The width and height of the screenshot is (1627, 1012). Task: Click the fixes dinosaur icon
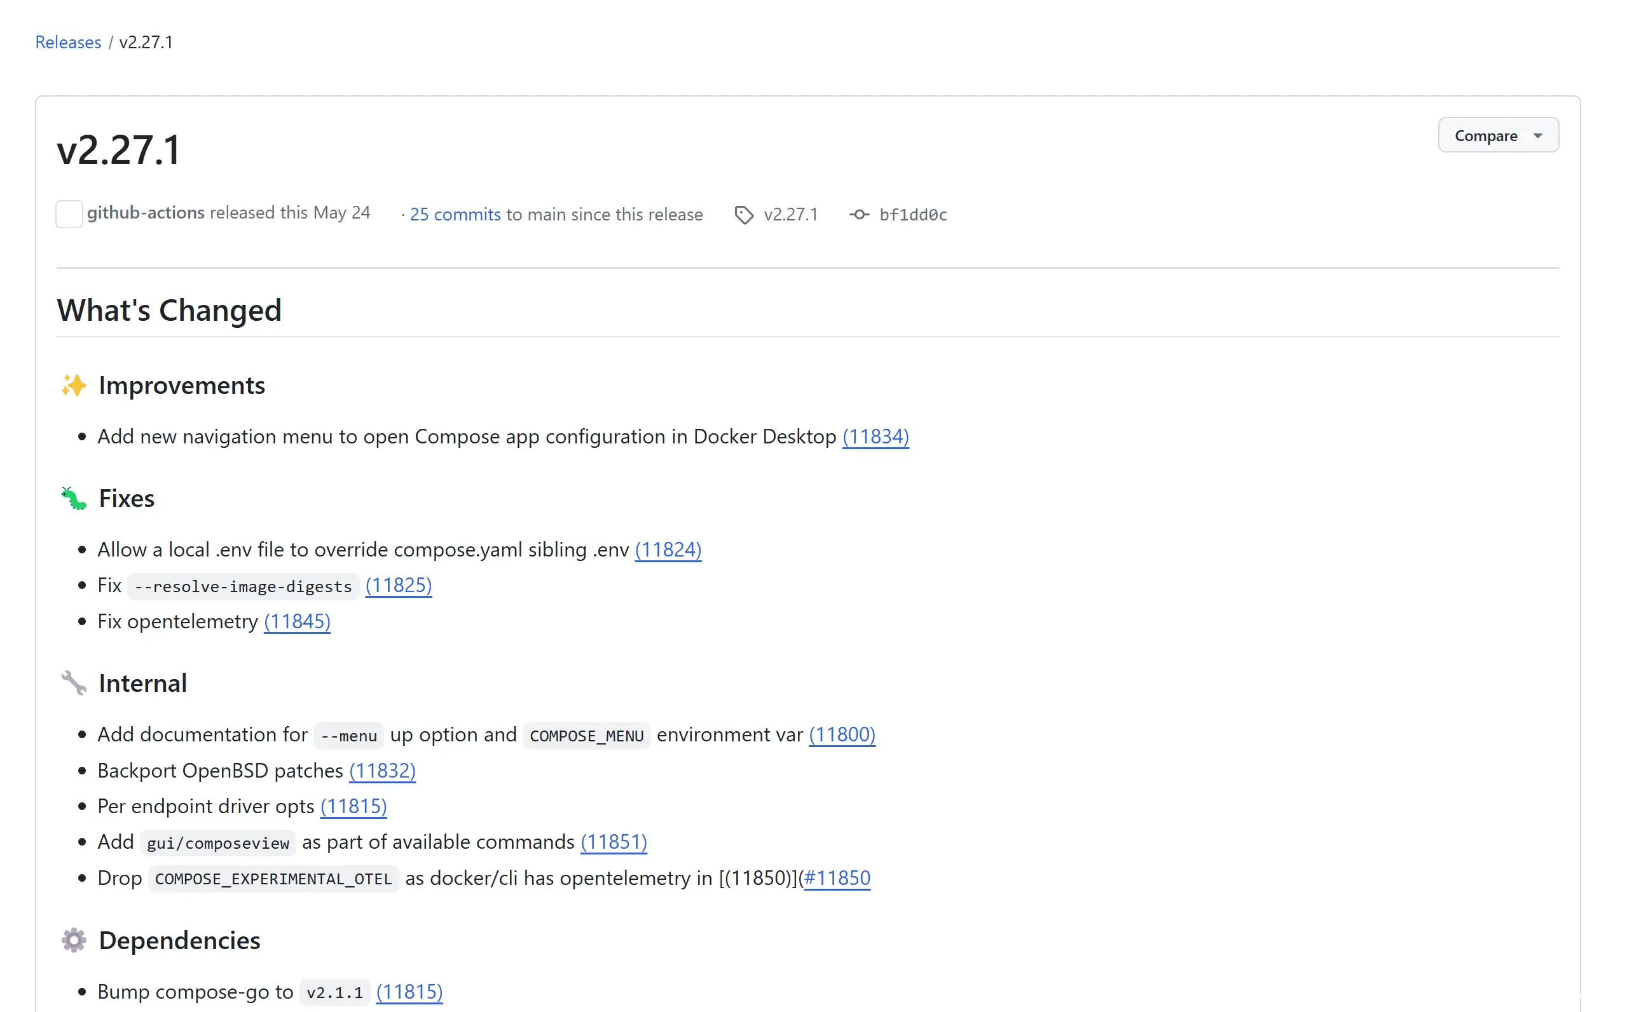point(72,498)
